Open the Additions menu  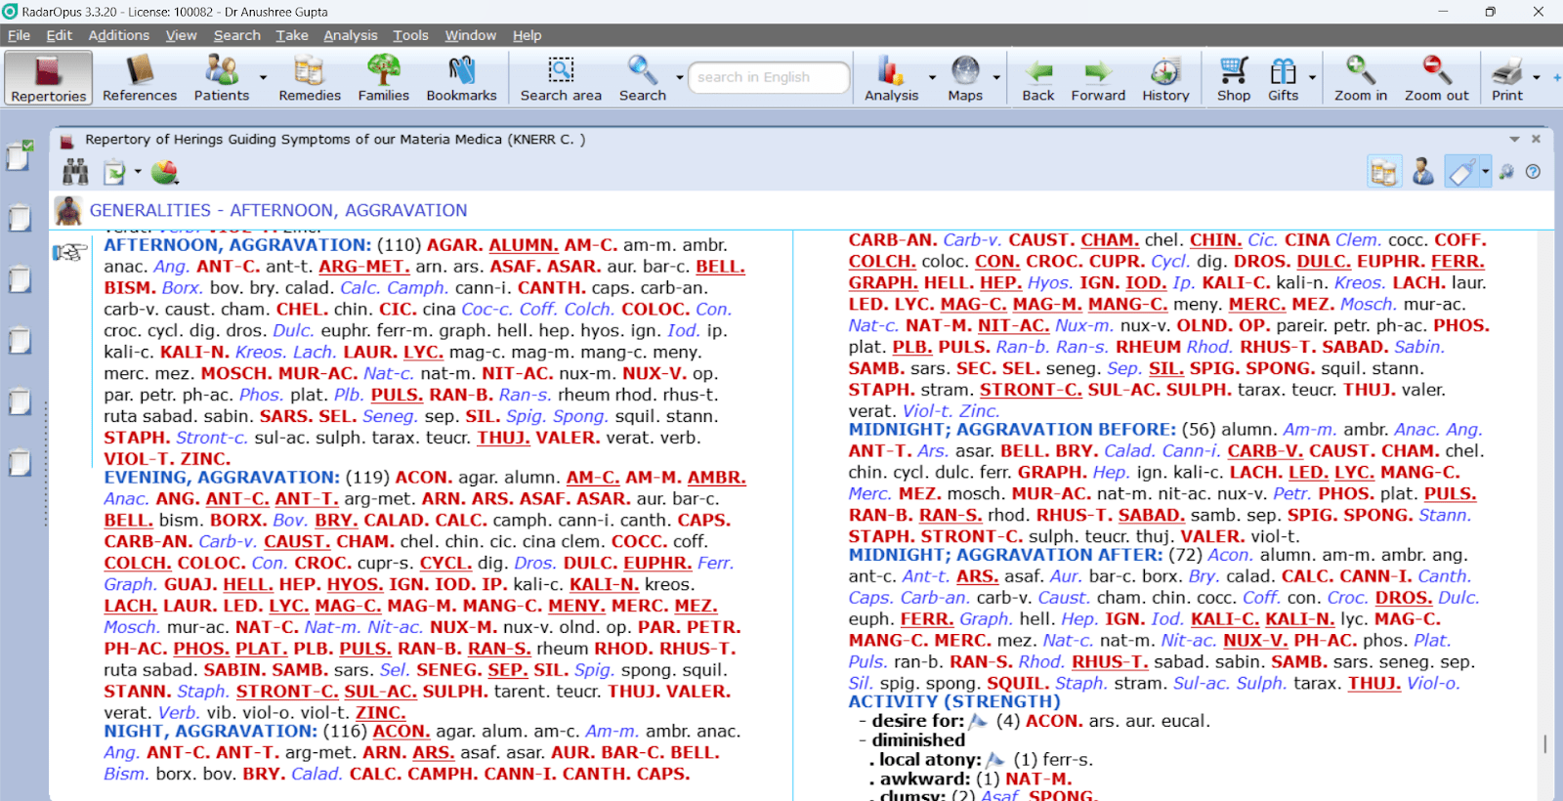tap(118, 35)
